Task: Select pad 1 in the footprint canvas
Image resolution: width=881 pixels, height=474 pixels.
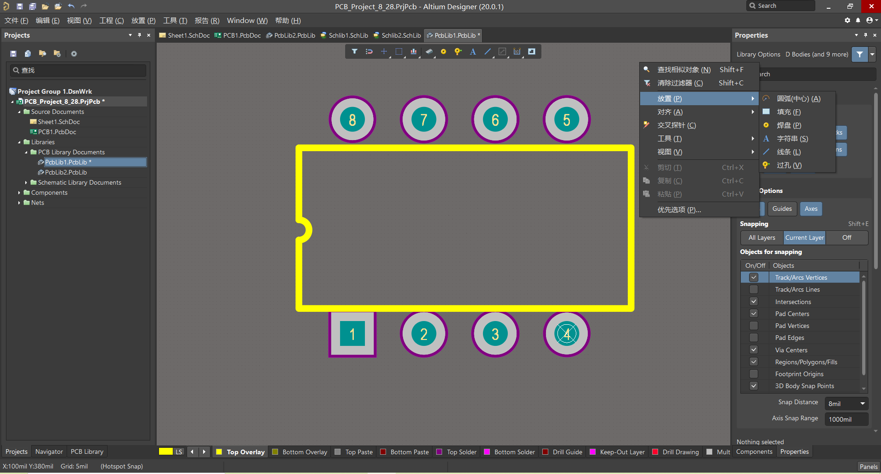Action: coord(352,334)
